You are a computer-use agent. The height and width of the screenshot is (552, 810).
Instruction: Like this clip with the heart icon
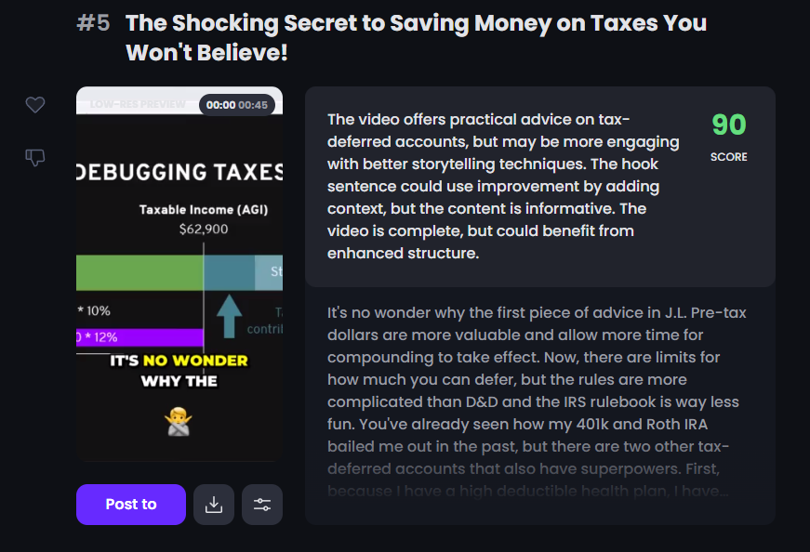35,105
